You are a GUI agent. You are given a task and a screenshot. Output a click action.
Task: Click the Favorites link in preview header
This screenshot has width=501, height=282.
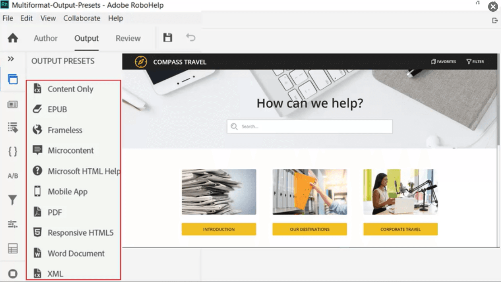[x=443, y=62]
